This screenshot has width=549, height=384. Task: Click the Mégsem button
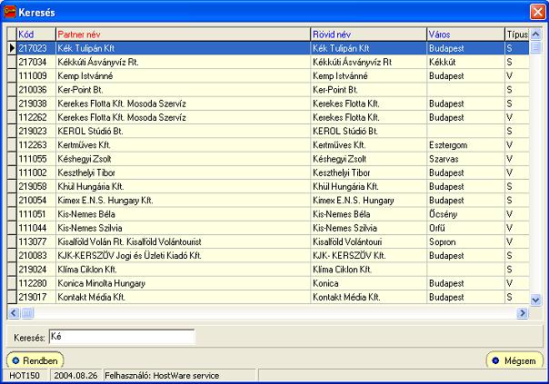514,360
